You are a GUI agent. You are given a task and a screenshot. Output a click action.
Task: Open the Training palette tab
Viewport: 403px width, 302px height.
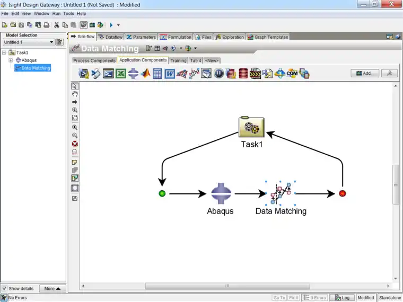click(x=178, y=60)
